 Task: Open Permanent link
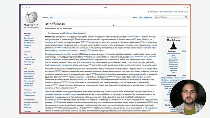point(29,79)
